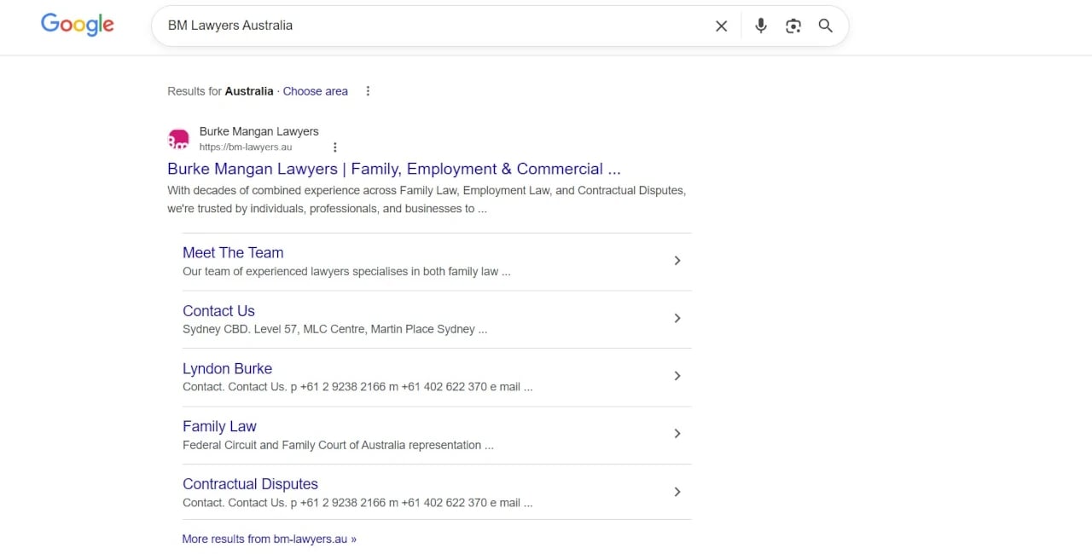
Task: Click the Burke Mangan Lawyers favicon
Action: 178,139
